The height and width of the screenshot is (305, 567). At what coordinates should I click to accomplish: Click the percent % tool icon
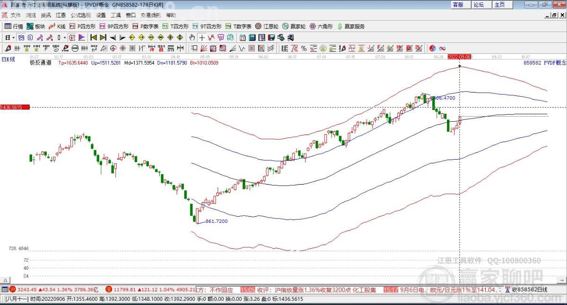[x=304, y=48]
